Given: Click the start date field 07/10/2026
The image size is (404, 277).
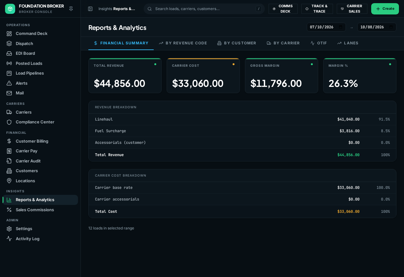Looking at the screenshot, I should 326,27.
